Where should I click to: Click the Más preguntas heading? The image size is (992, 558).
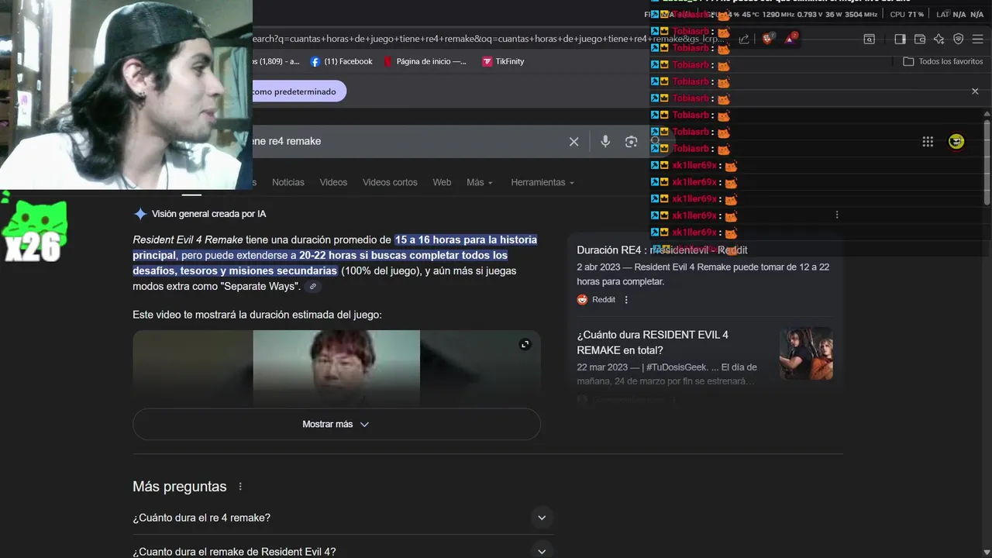(x=180, y=487)
